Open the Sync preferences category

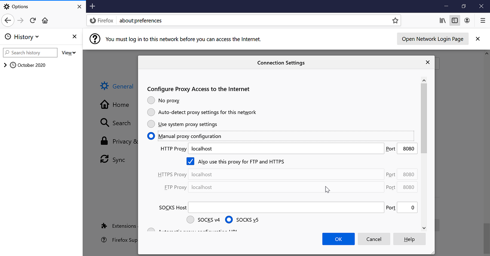click(x=113, y=159)
